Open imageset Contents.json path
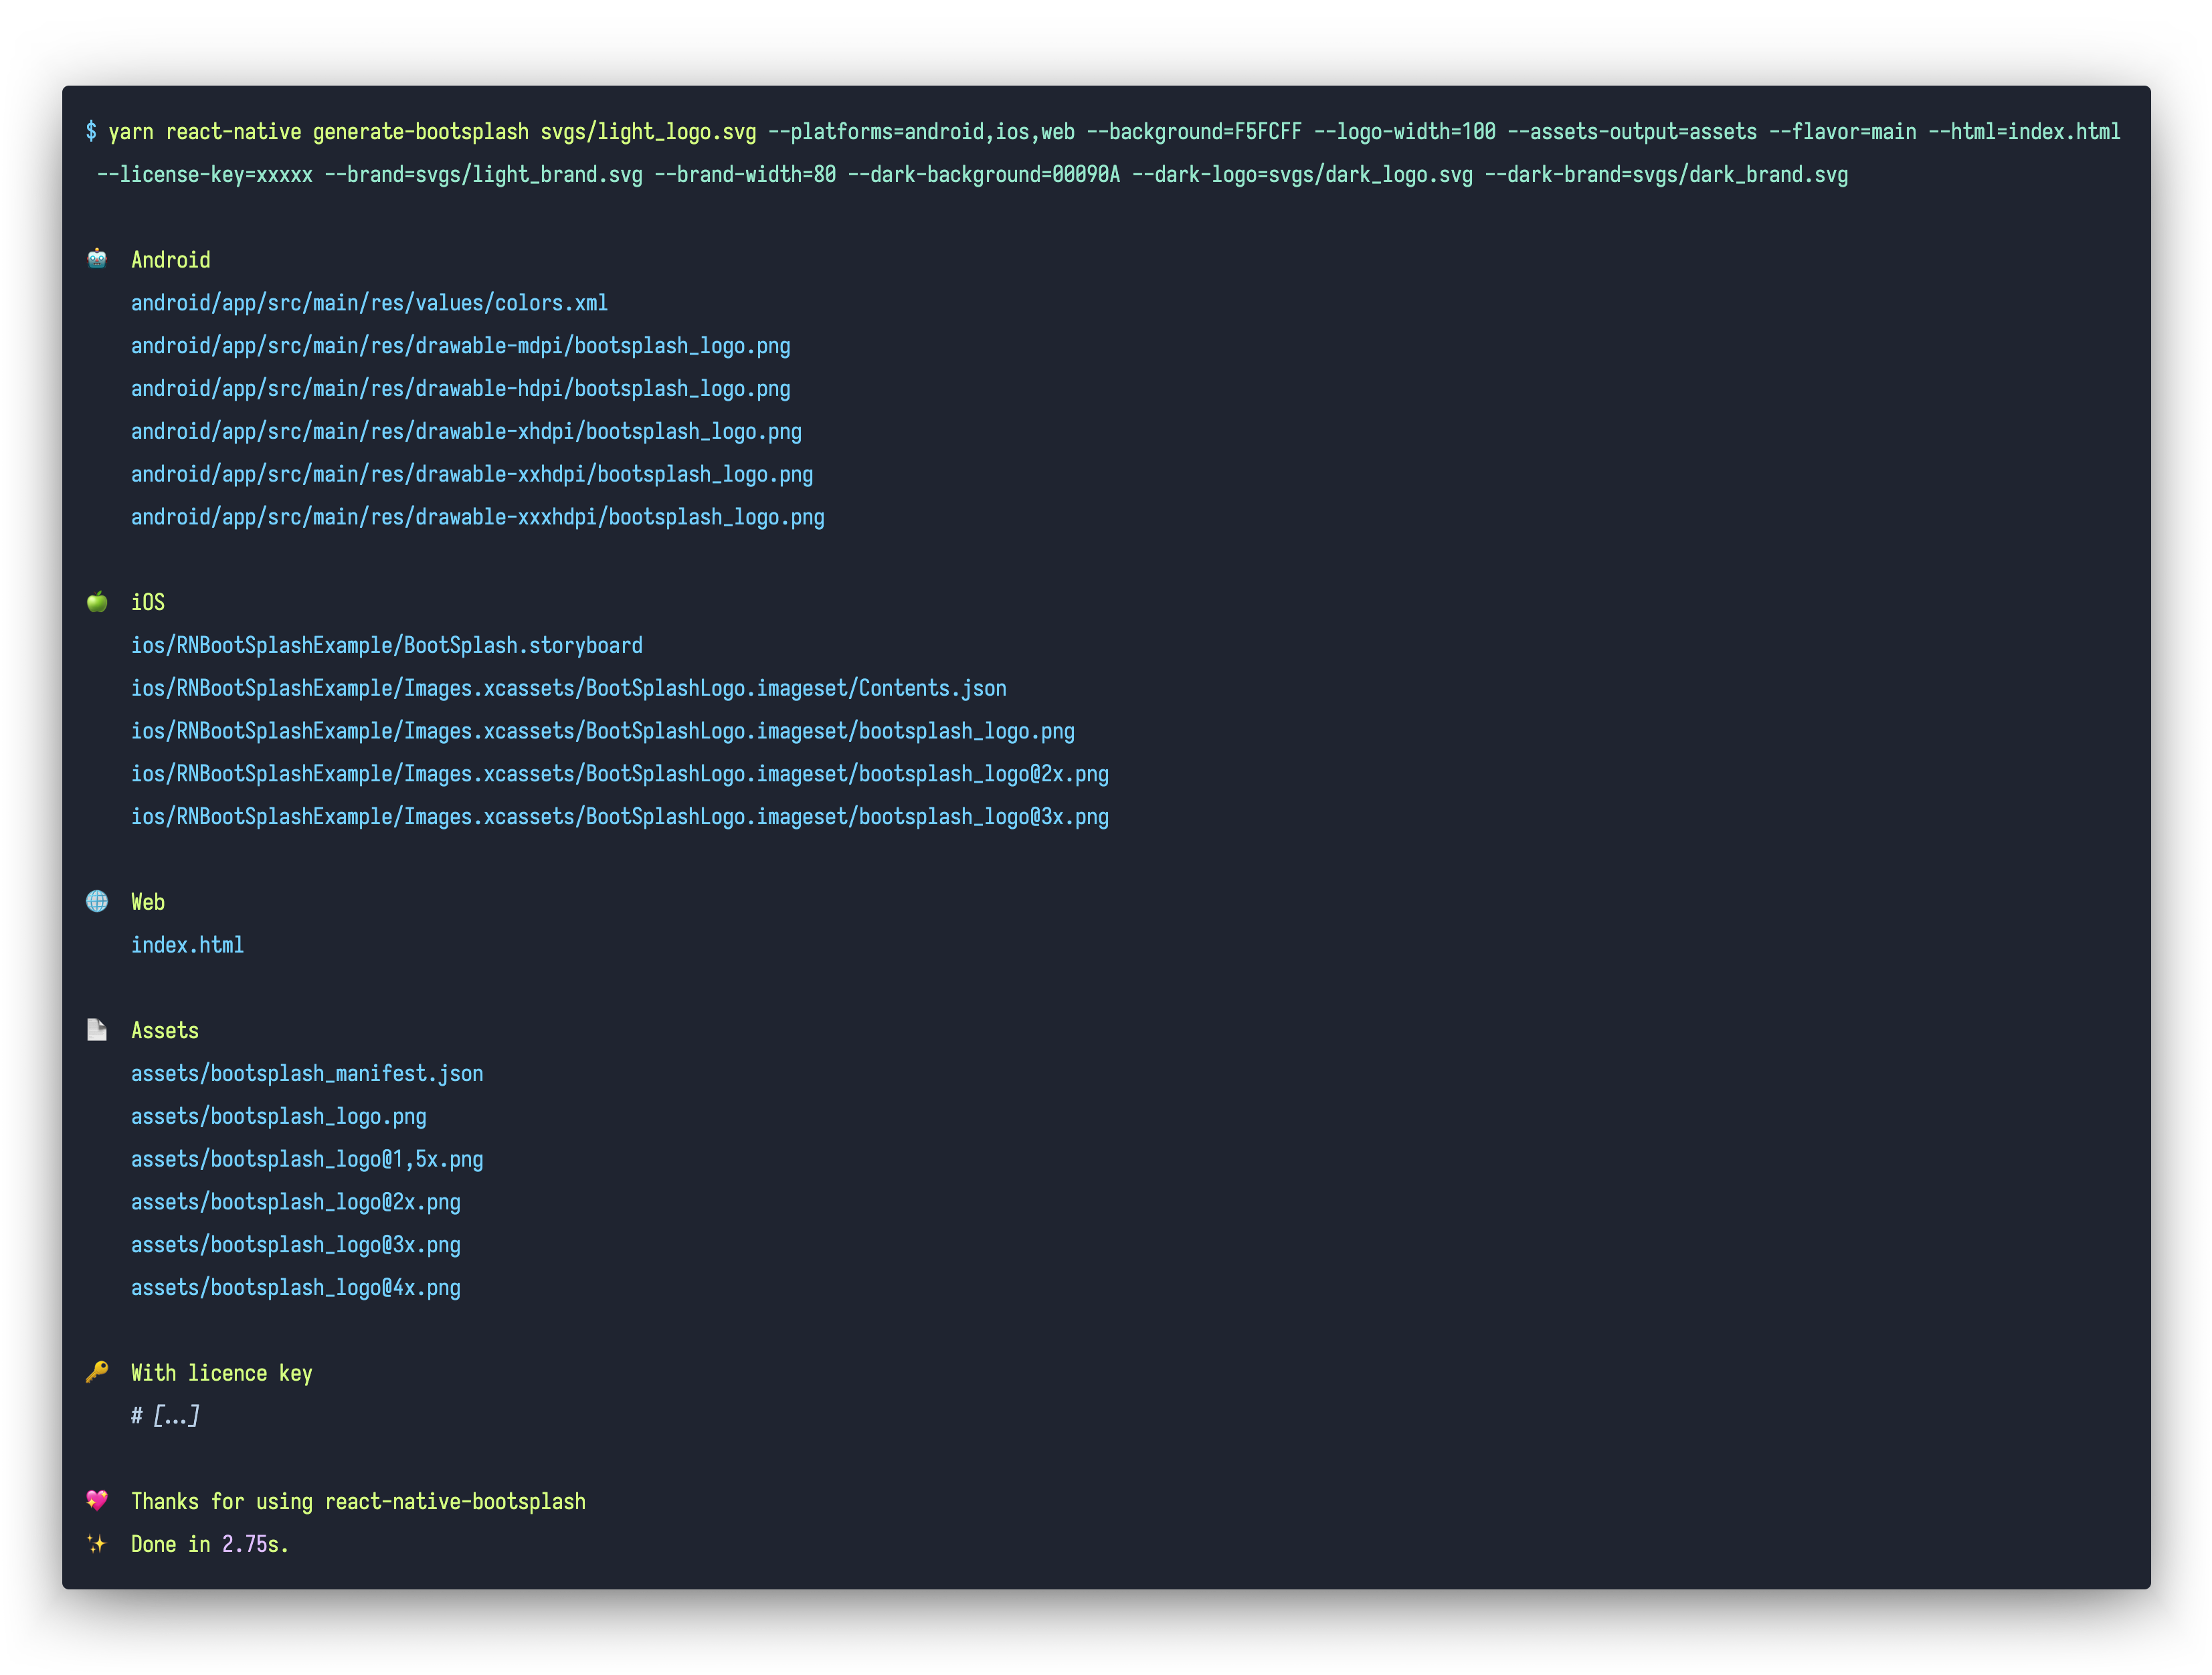Image resolution: width=2212 pixels, height=1675 pixels. click(x=568, y=688)
